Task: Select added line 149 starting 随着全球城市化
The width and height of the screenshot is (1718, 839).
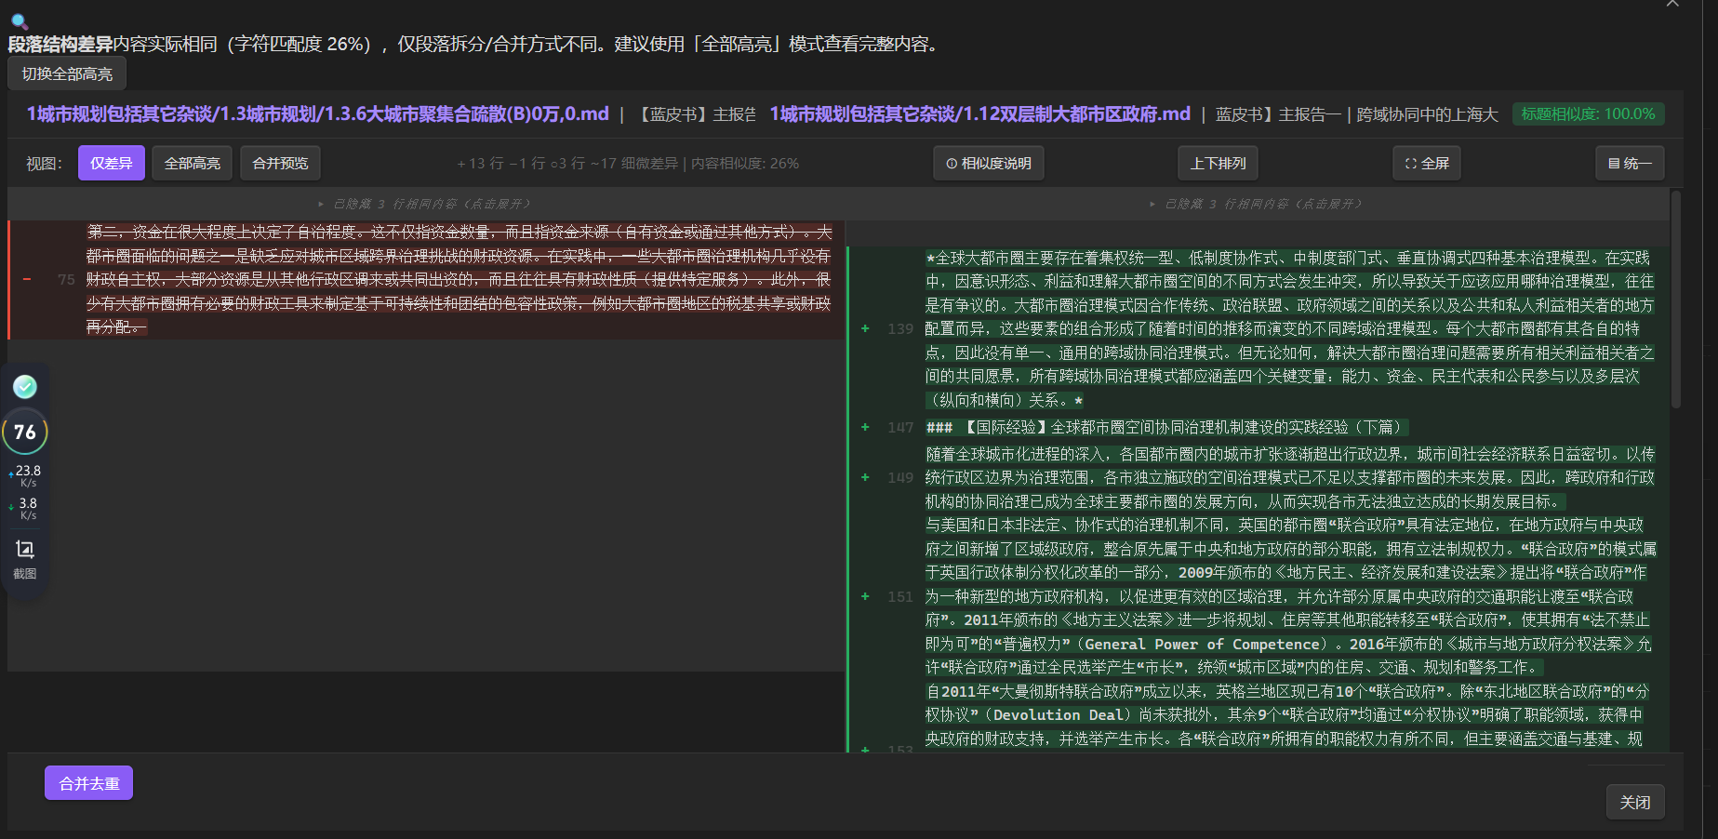Action: pyautogui.click(x=1259, y=477)
